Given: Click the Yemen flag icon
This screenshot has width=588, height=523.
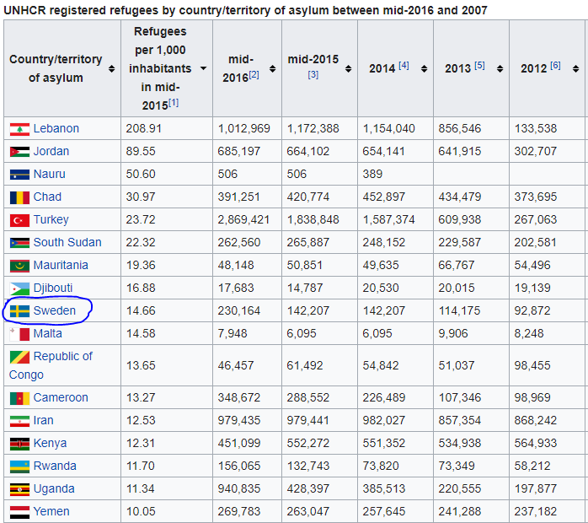Looking at the screenshot, I should click(19, 512).
